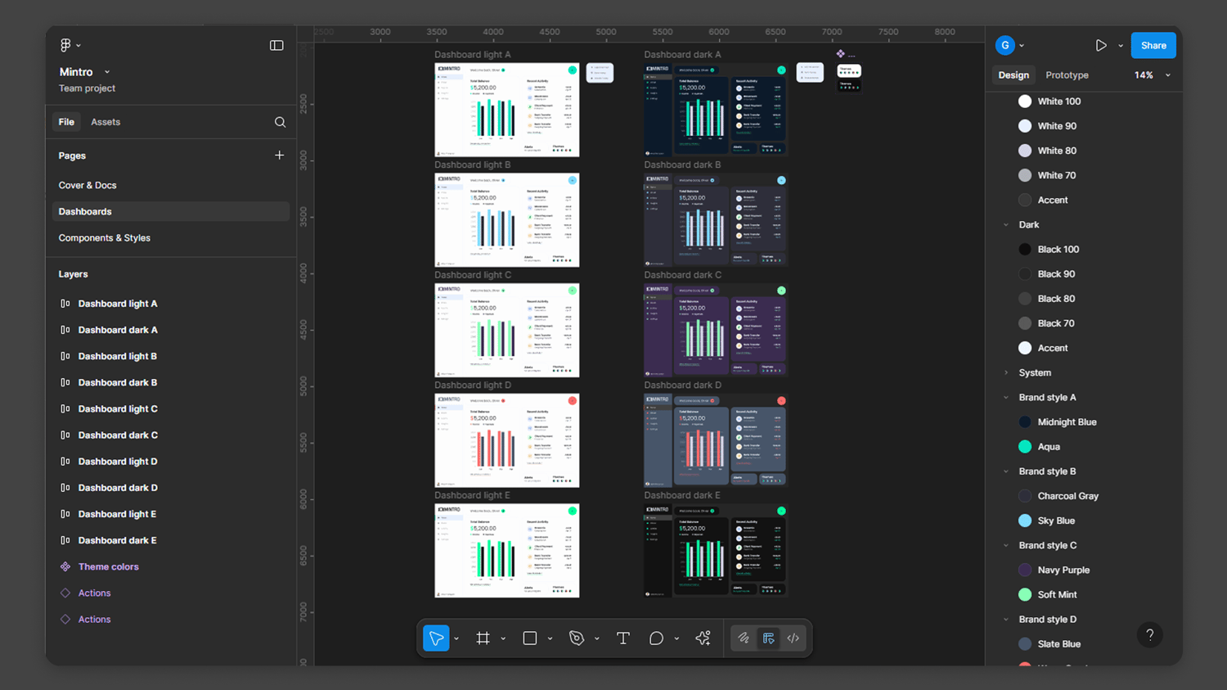
Task: Switch to Dev Mode code icon
Action: pyautogui.click(x=793, y=638)
